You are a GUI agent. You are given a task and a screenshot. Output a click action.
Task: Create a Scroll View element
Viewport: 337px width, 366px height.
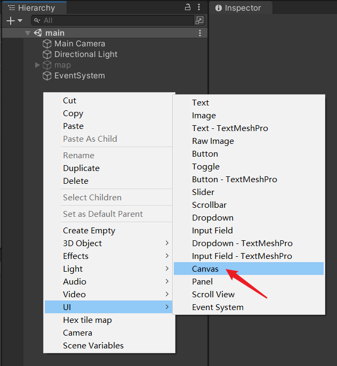coord(248,294)
